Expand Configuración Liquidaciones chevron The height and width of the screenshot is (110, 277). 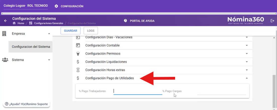coord(247,62)
